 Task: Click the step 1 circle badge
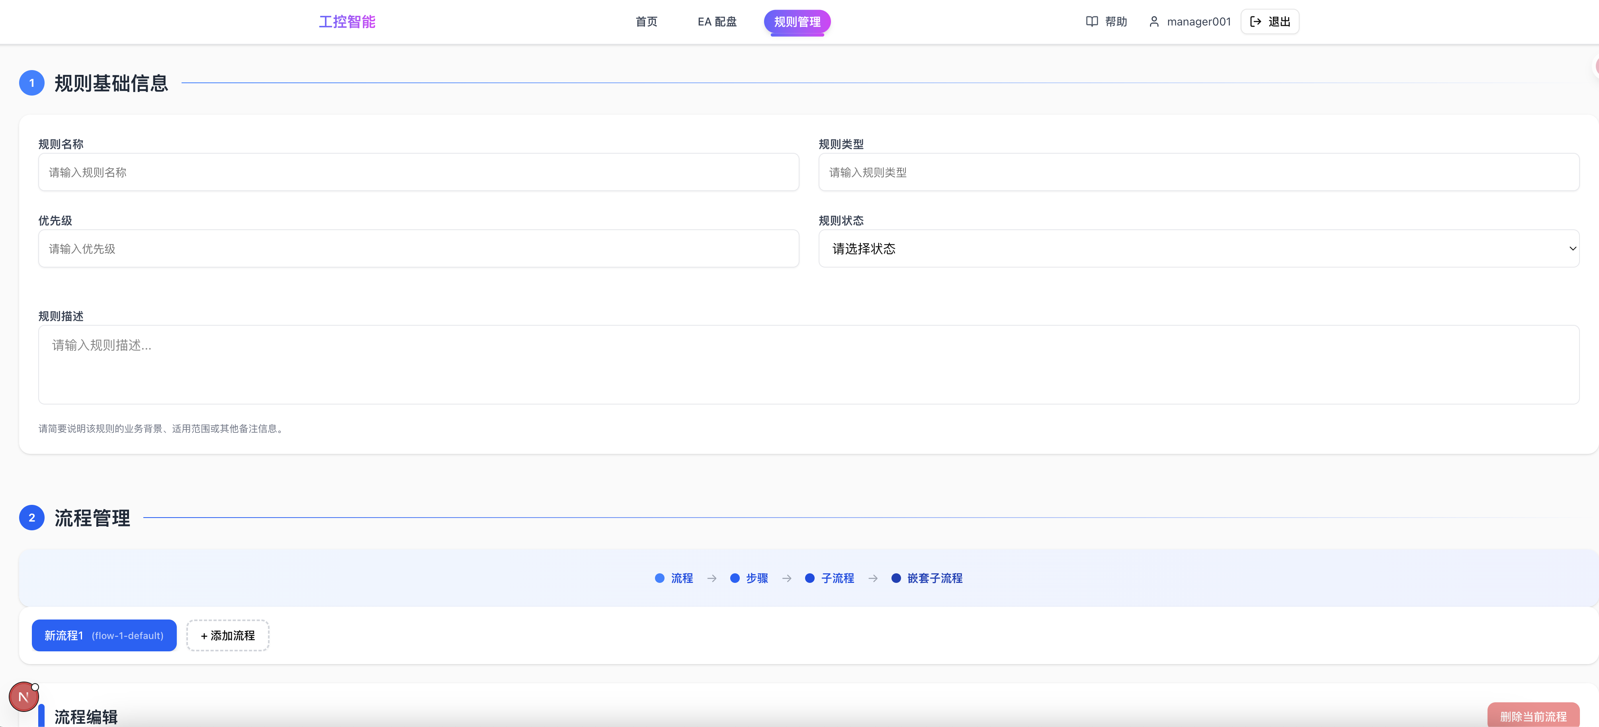click(x=32, y=83)
